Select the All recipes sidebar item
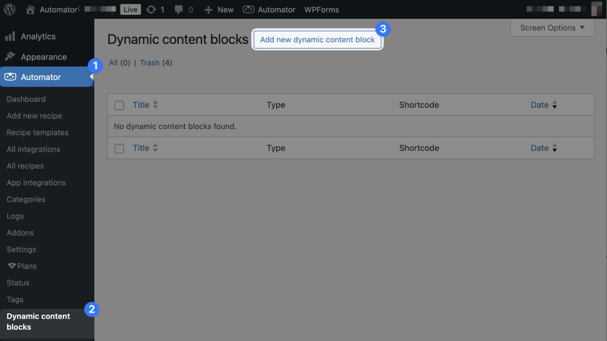 [x=24, y=166]
